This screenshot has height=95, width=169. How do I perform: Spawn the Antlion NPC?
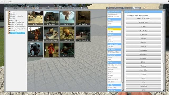pyautogui.click(x=35, y=18)
